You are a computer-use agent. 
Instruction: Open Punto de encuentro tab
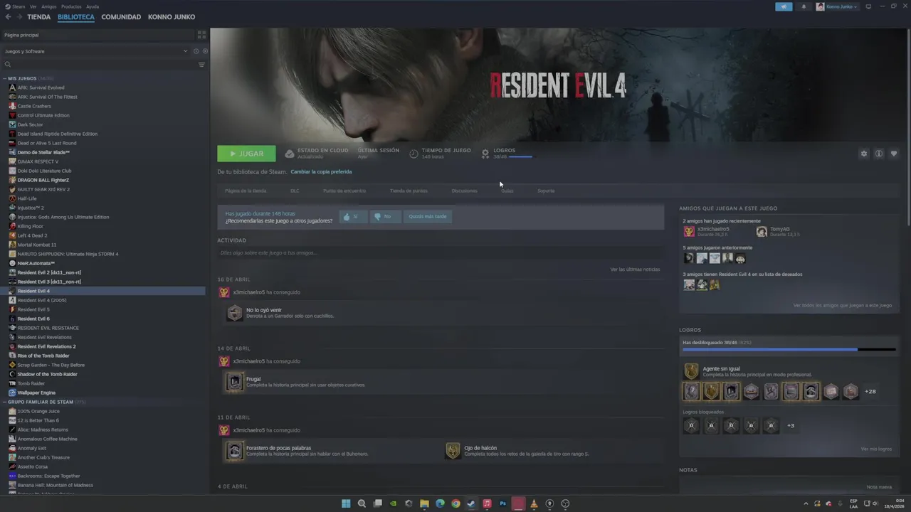344,191
